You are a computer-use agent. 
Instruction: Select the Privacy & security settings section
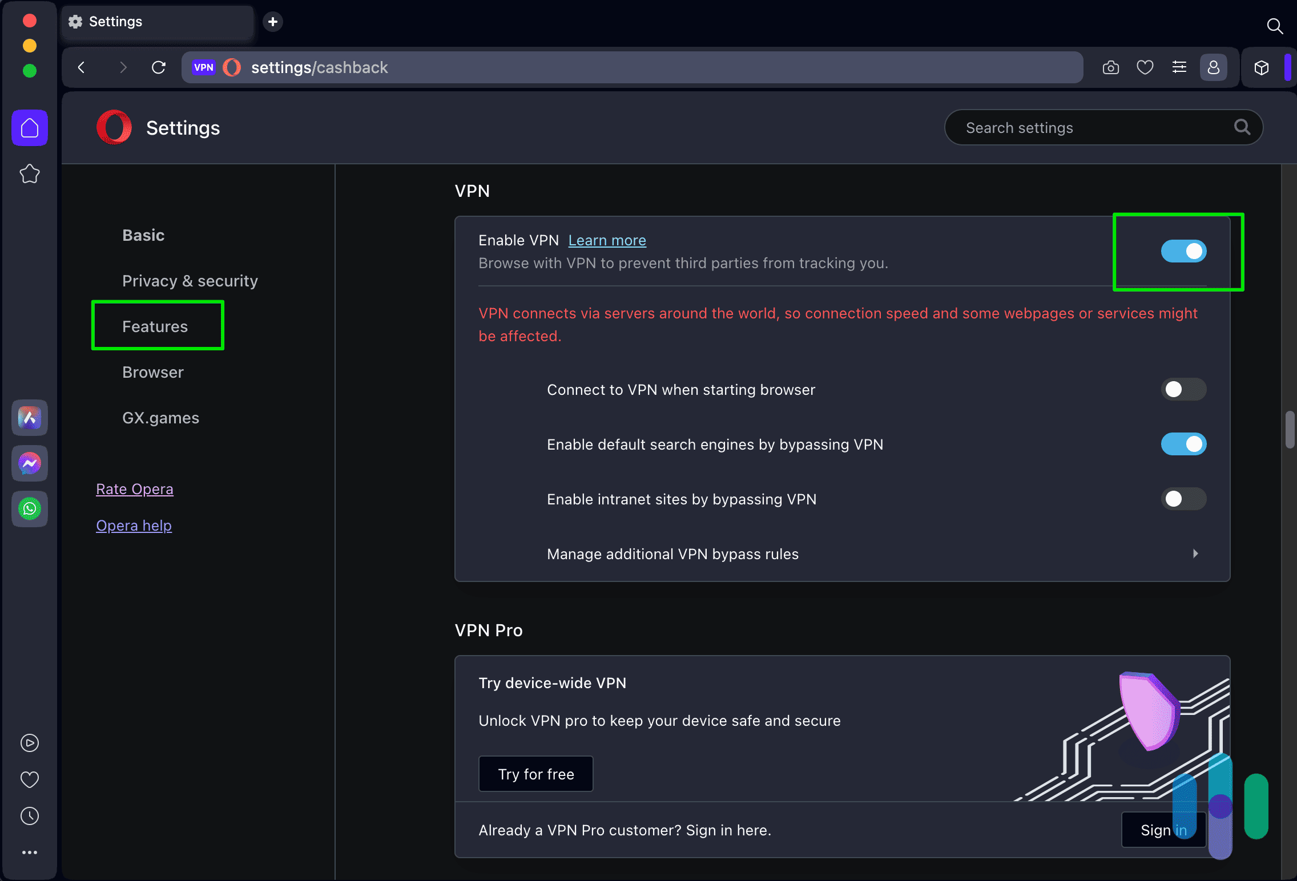point(191,280)
